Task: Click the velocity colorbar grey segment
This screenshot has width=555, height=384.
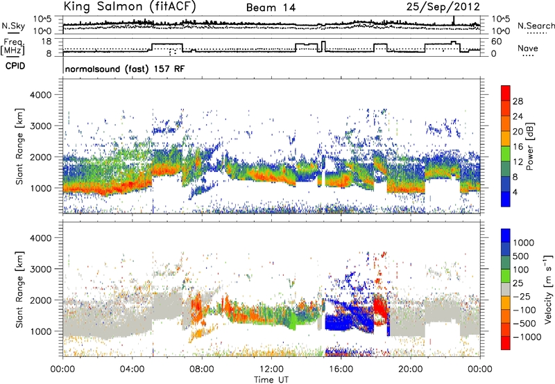Action: coord(506,290)
